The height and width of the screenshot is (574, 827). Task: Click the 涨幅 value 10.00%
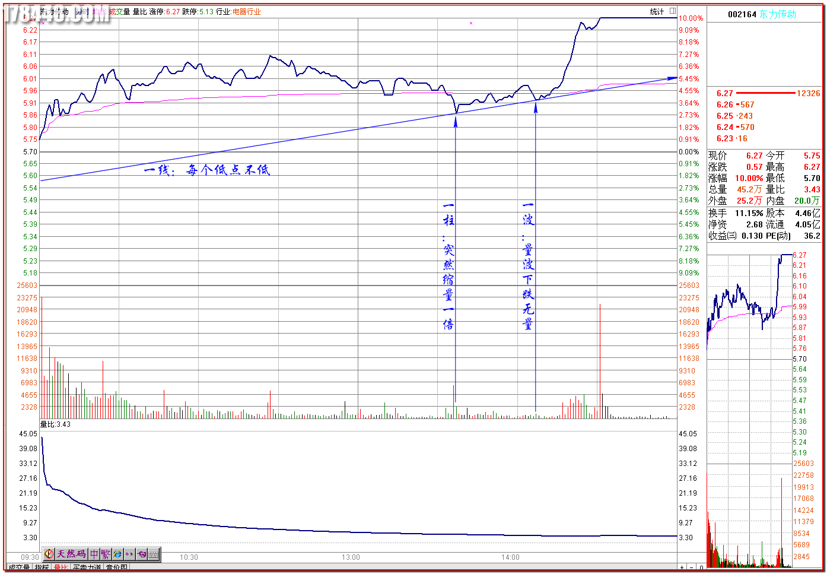(749, 178)
